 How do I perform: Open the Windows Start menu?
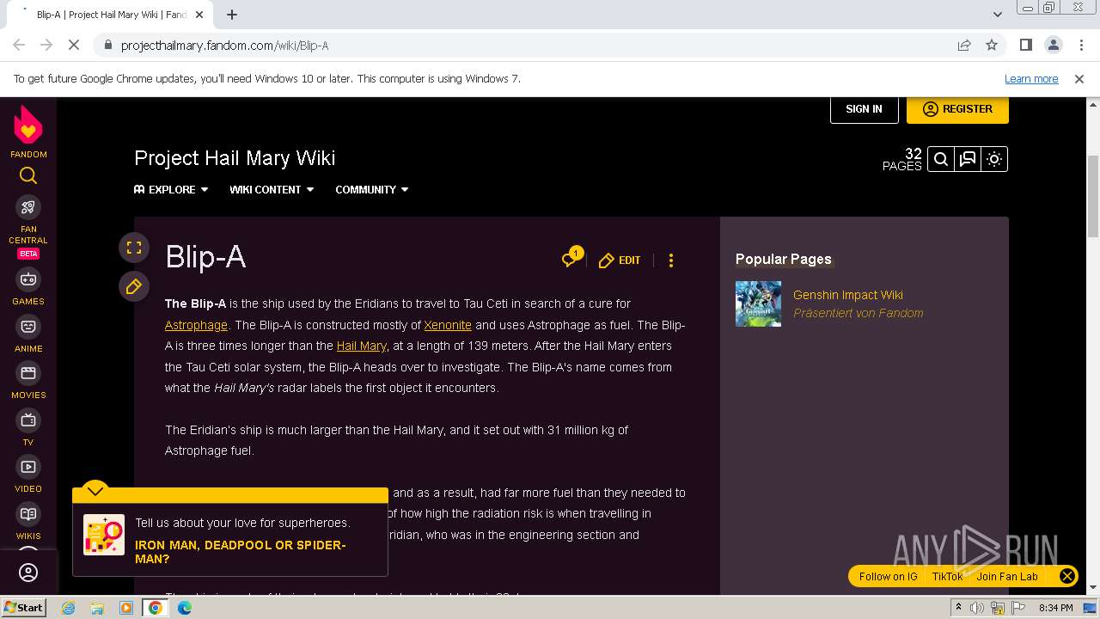[23, 608]
